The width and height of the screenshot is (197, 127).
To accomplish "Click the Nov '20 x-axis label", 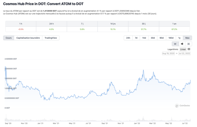I will (24, 123).
